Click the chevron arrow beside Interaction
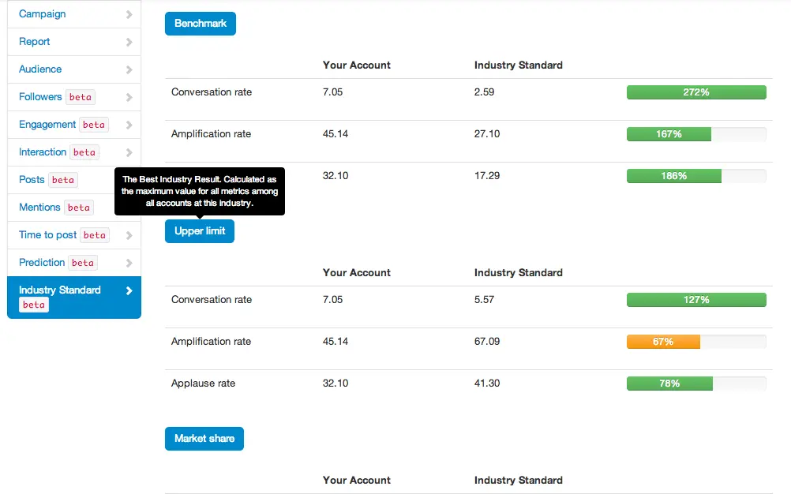Image resolution: width=791 pixels, height=494 pixels. pyautogui.click(x=129, y=152)
